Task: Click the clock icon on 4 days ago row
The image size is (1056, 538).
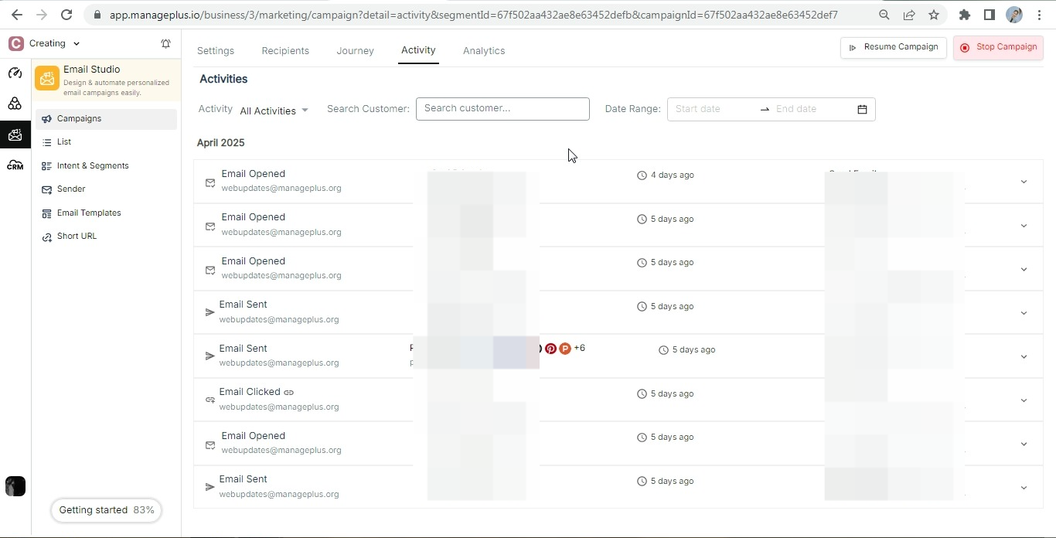Action: 642,175
